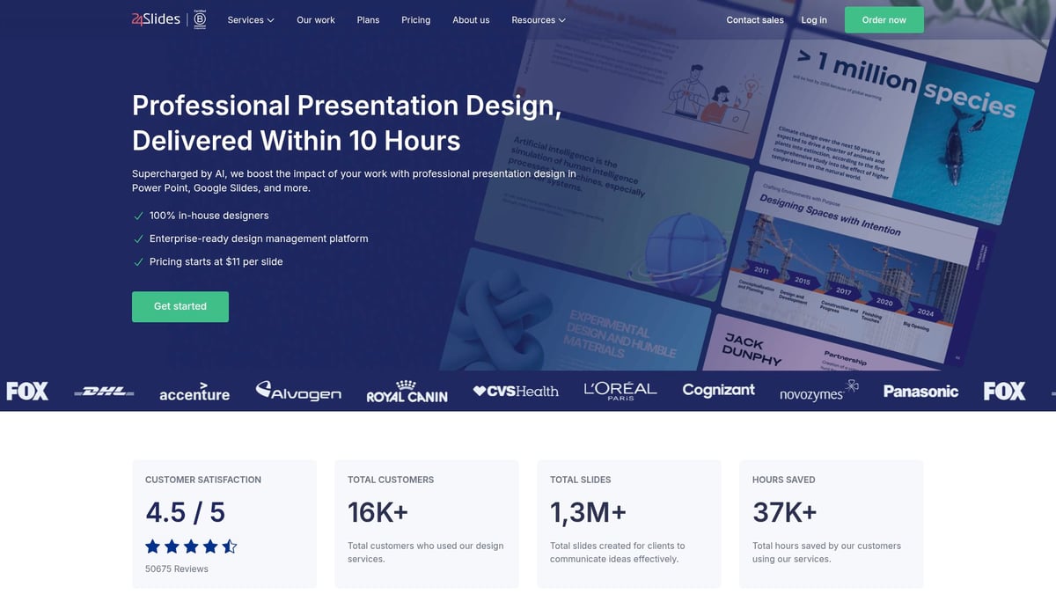Click the Panasonic logo

click(920, 391)
